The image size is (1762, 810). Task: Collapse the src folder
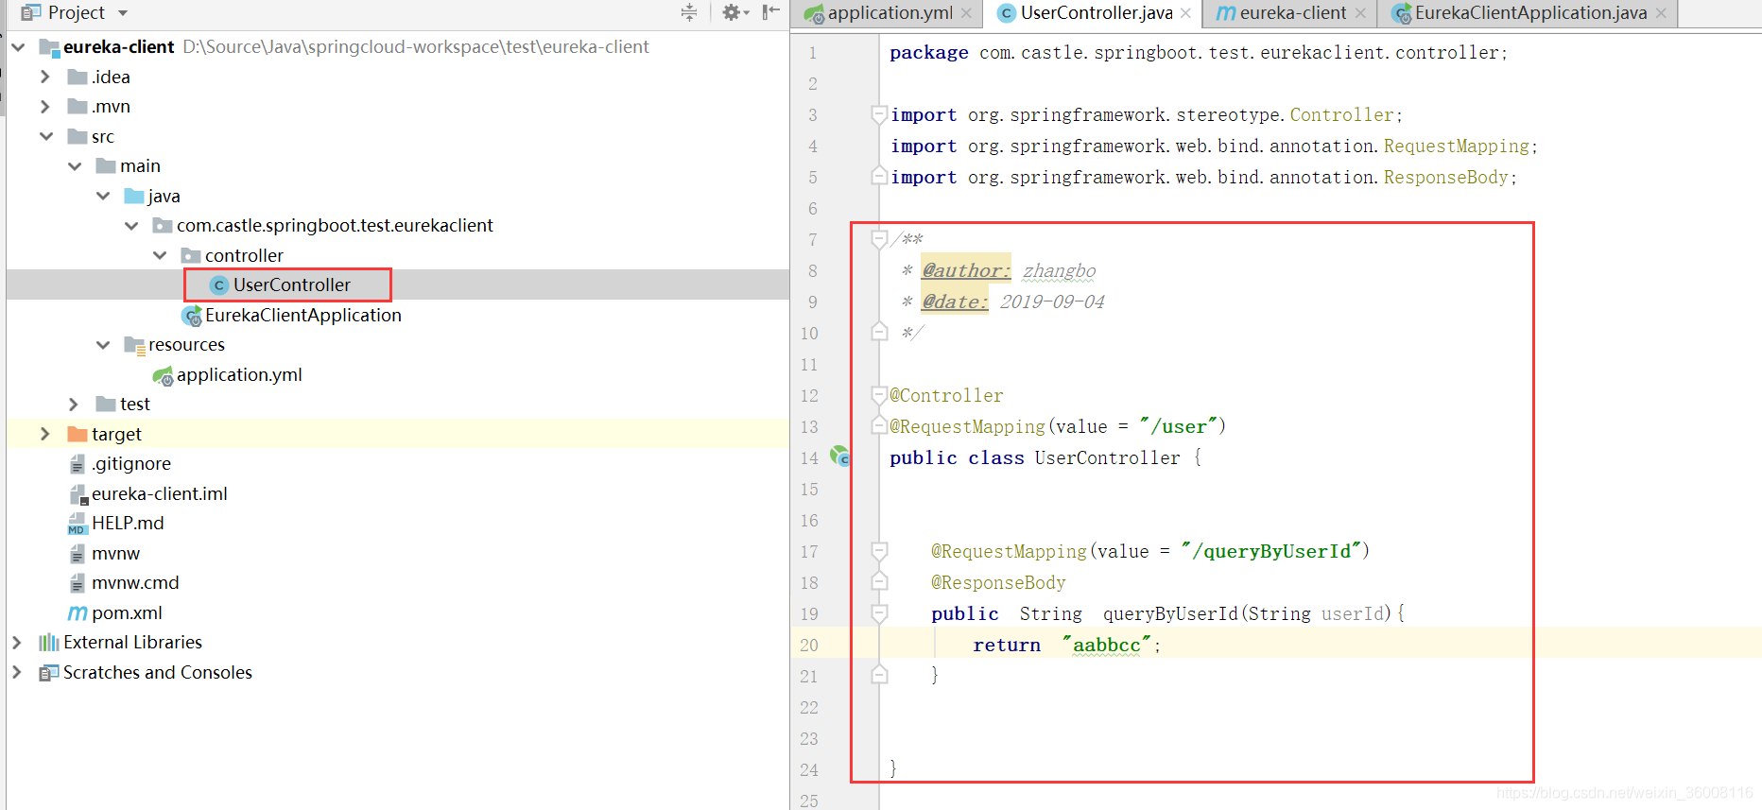(45, 136)
